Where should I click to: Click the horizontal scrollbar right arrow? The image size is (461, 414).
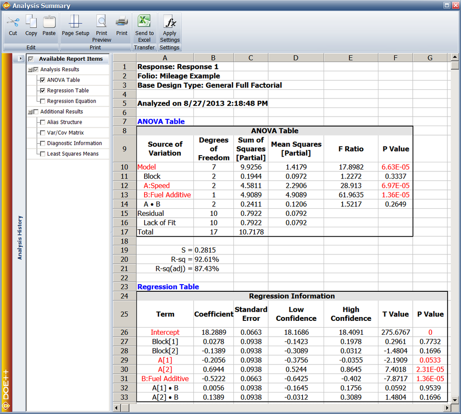[447, 408]
